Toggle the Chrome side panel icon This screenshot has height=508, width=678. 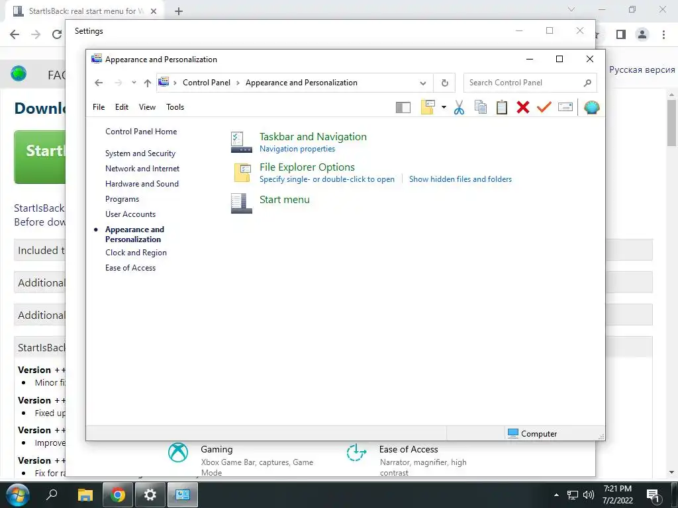pyautogui.click(x=621, y=34)
